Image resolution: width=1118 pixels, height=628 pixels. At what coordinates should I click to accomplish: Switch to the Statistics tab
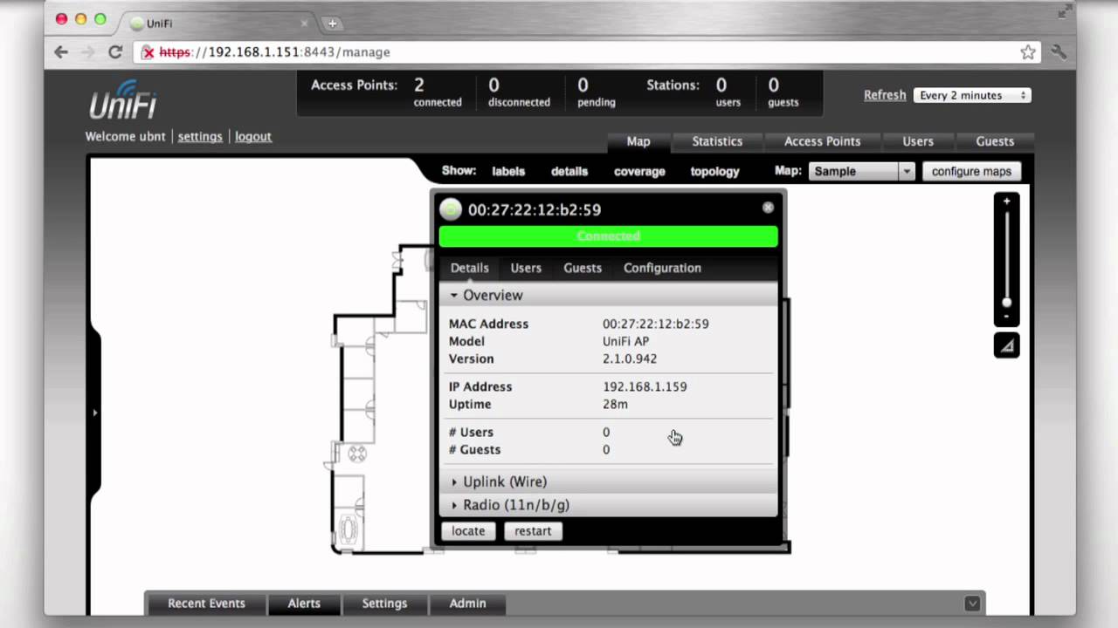(717, 141)
